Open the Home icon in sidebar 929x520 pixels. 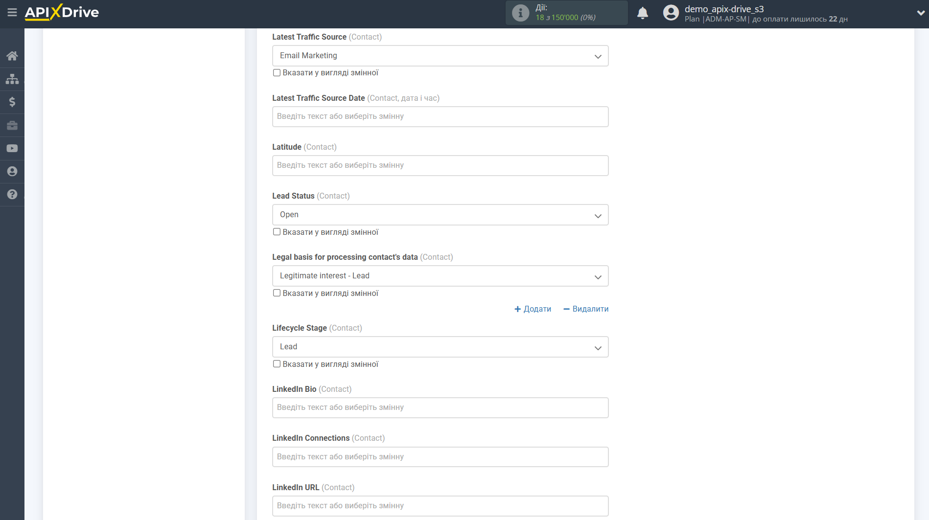[12, 56]
